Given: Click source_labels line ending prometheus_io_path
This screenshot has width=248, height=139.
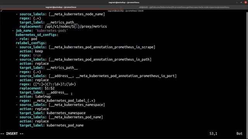Looking at the screenshot, I should (x=84, y=59).
